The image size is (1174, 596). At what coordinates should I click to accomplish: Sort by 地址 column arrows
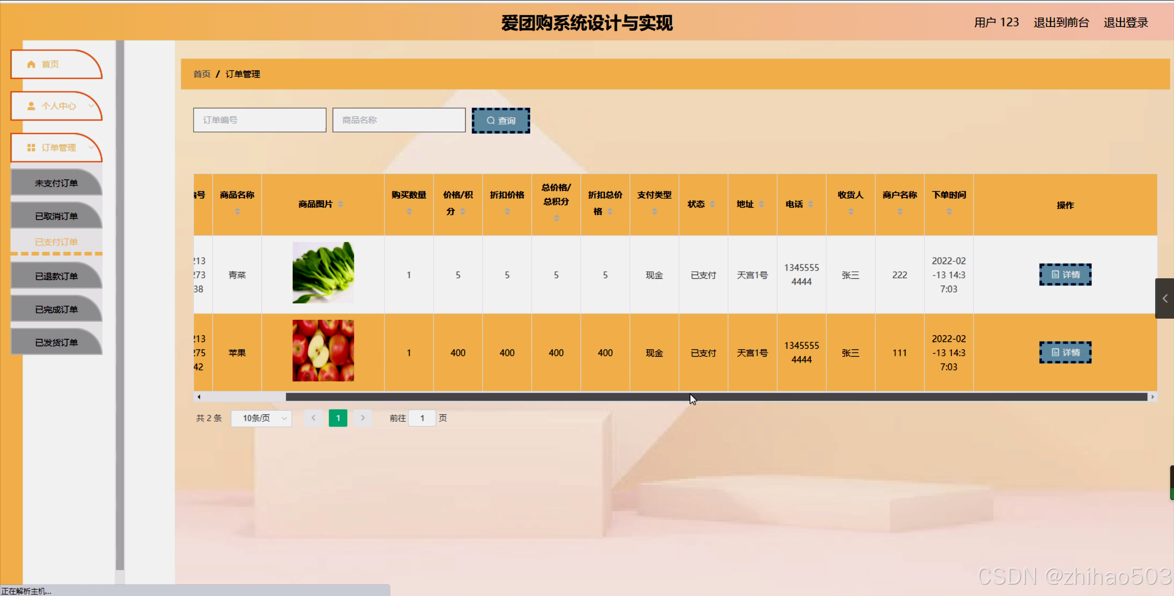pos(762,204)
